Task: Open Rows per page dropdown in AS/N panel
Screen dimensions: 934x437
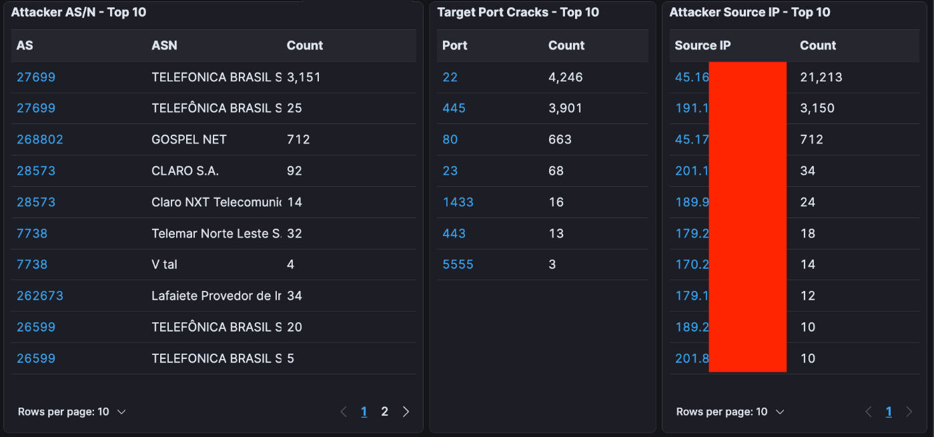Action: click(x=72, y=412)
